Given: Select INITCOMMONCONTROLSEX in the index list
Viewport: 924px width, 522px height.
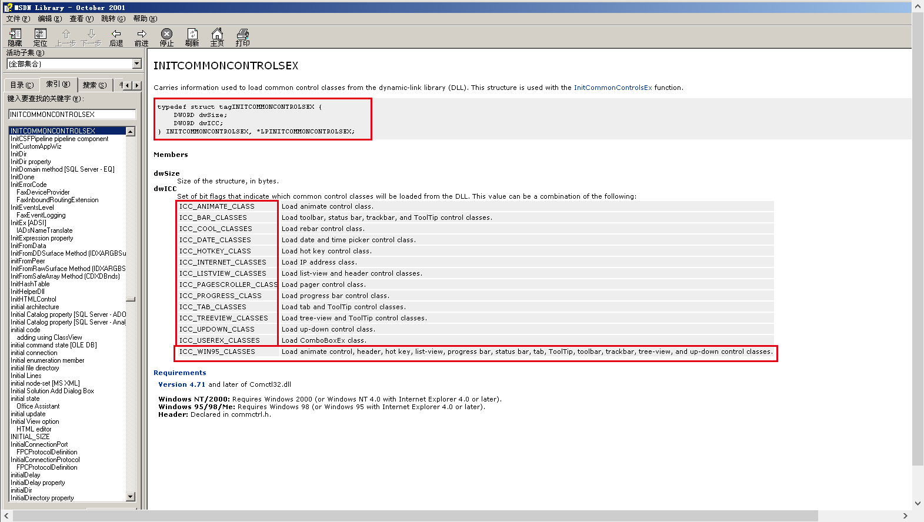Looking at the screenshot, I should (x=67, y=131).
